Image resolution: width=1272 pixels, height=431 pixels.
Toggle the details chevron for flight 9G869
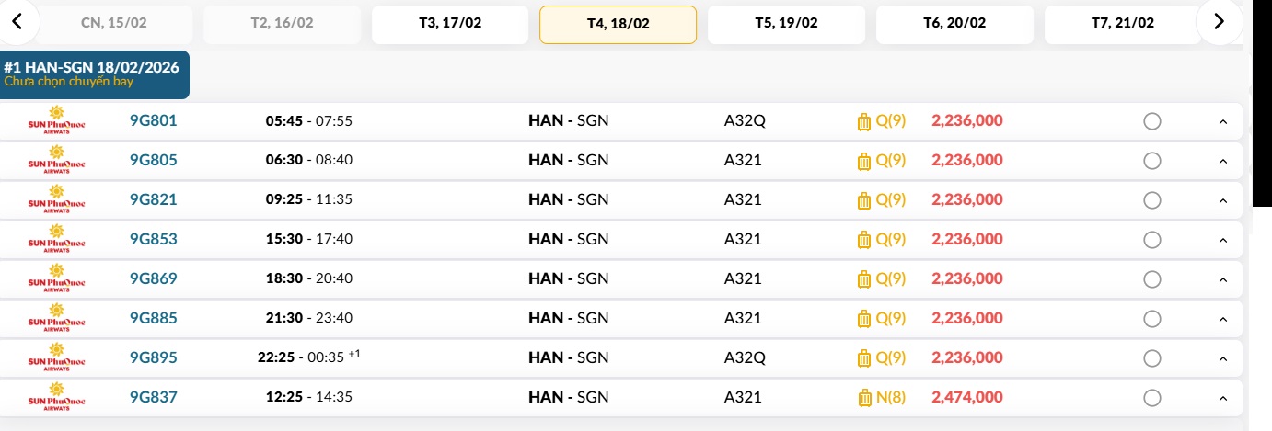pyautogui.click(x=1223, y=280)
